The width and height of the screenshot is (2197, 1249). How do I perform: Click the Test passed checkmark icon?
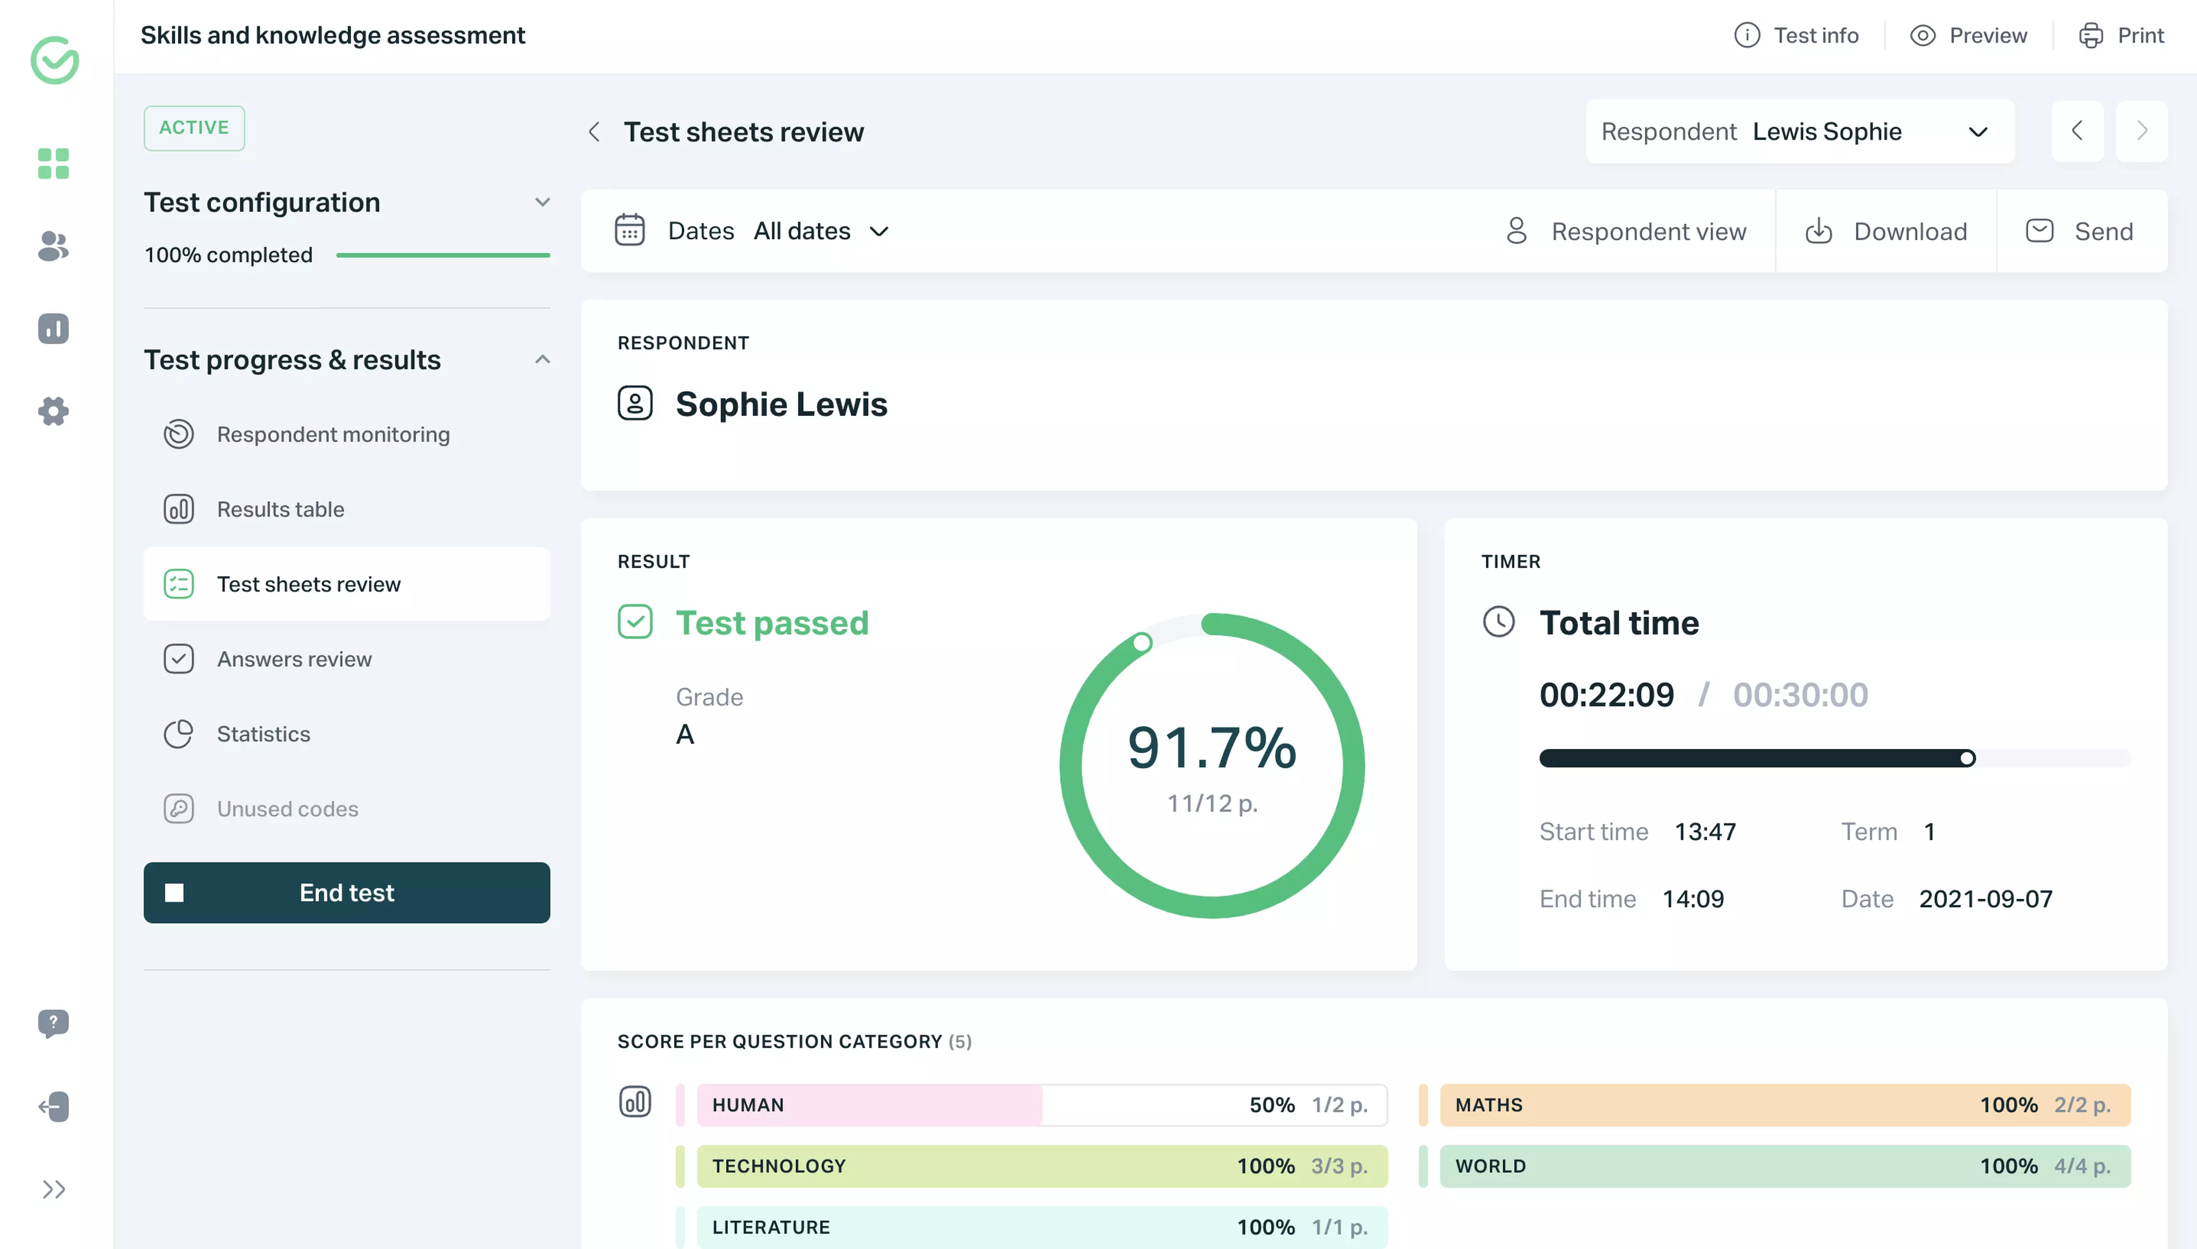pos(636,622)
